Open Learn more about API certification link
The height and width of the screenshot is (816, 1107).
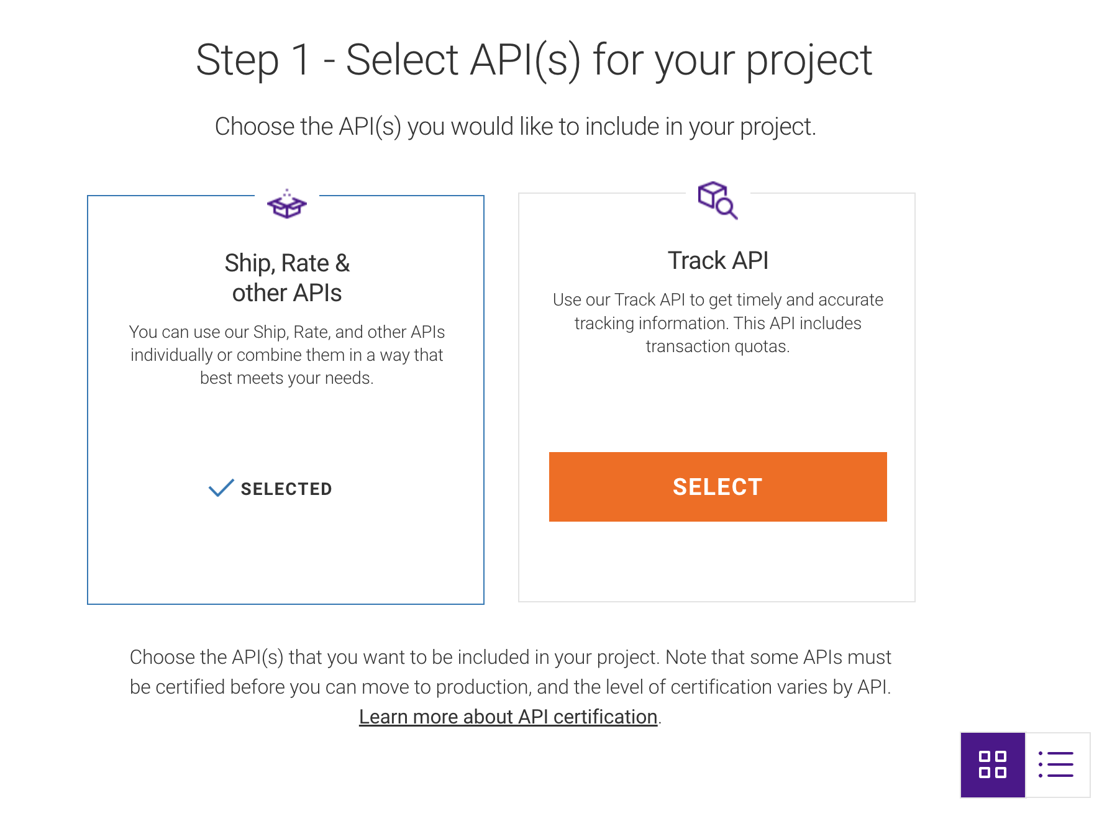pyautogui.click(x=509, y=717)
